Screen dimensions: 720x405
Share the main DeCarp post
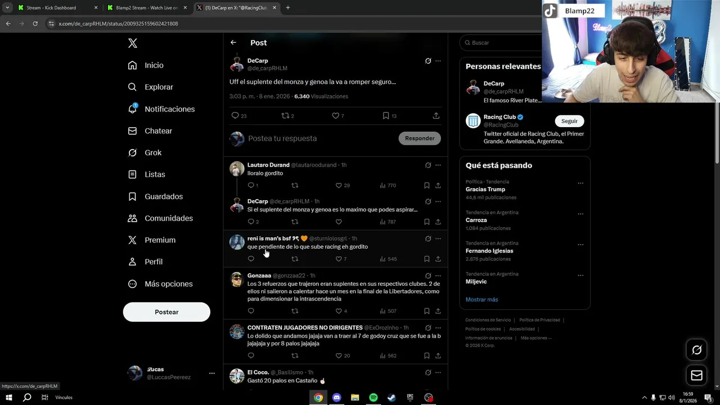pyautogui.click(x=436, y=115)
